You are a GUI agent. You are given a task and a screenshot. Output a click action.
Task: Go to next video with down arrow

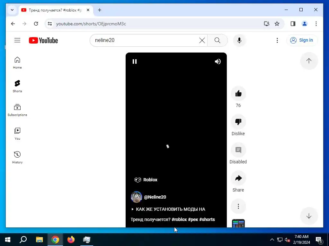pyautogui.click(x=309, y=216)
